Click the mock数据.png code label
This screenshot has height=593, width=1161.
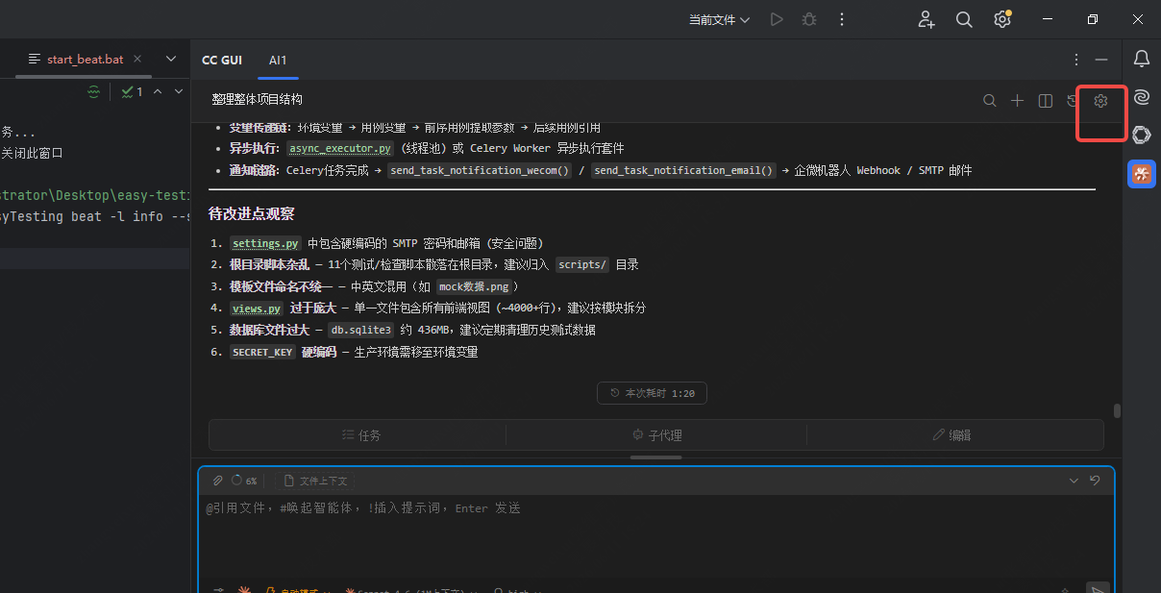click(474, 287)
